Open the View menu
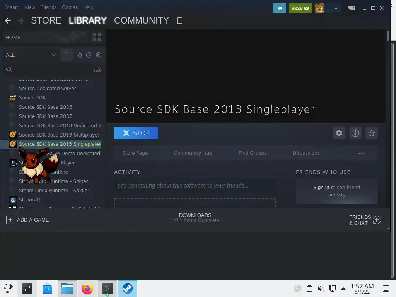 tap(30, 7)
